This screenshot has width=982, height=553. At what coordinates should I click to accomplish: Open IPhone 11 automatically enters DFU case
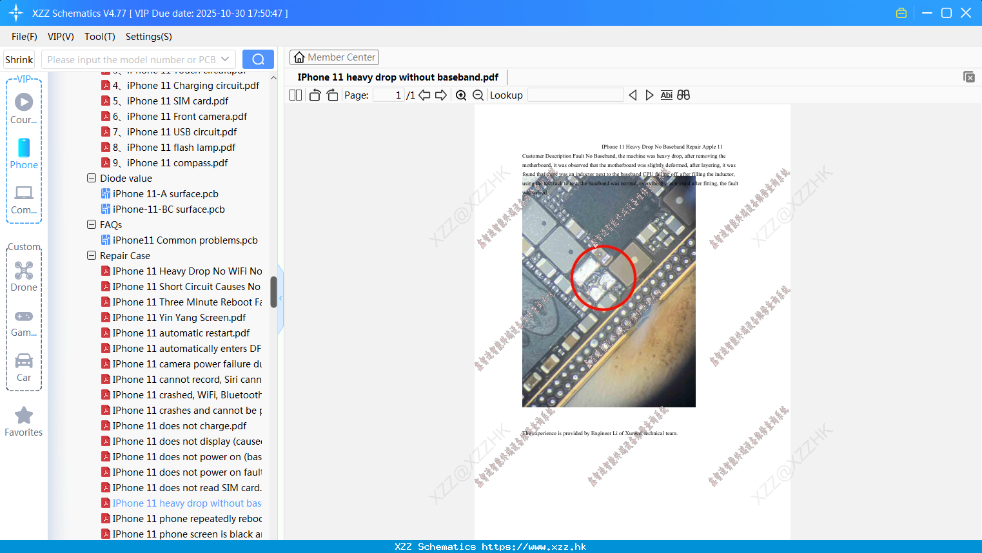pos(182,348)
